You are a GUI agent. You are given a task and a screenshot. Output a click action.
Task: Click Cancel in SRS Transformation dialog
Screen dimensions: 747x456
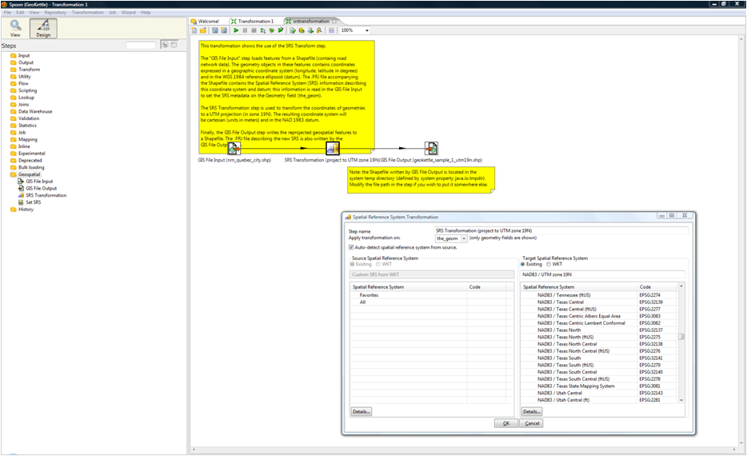click(x=531, y=423)
